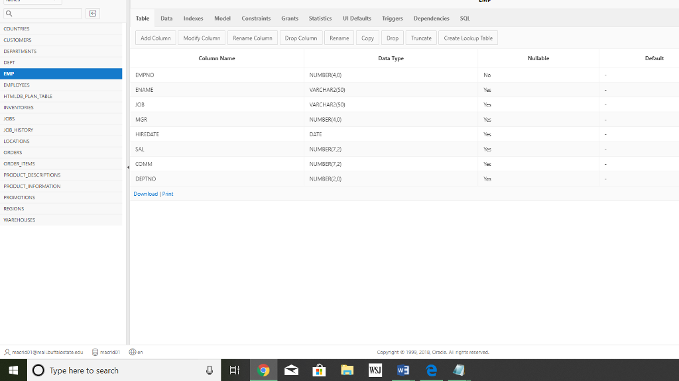Viewport: 679px width, 381px height.
Task: Click the Truncate button
Action: click(421, 38)
